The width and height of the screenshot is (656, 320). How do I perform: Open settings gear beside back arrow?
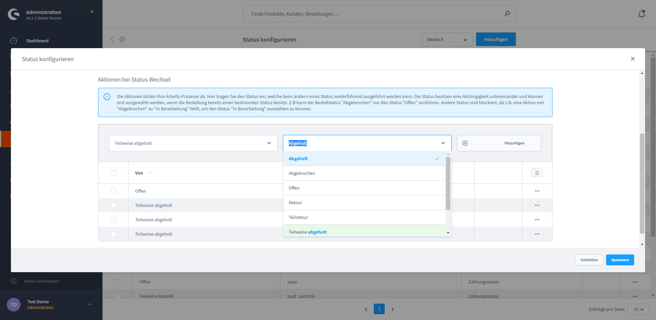pyautogui.click(x=122, y=39)
